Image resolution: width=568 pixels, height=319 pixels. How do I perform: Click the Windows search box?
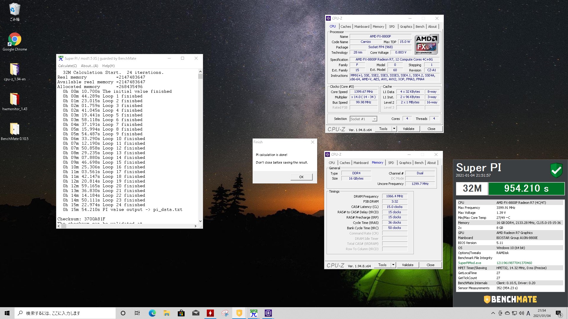click(65, 313)
